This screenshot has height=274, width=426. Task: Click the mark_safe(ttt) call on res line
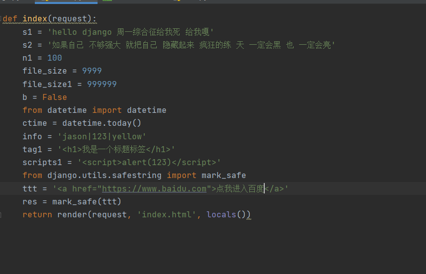coord(87,201)
